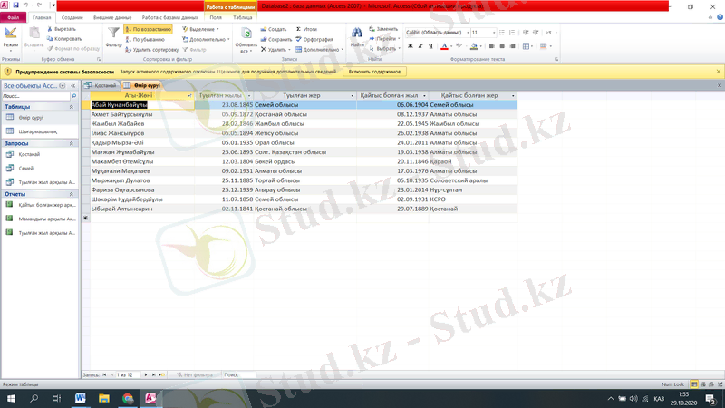725x408 pixels.
Task: Open the Шығармашылық table in navigation pane
Action: (38, 131)
